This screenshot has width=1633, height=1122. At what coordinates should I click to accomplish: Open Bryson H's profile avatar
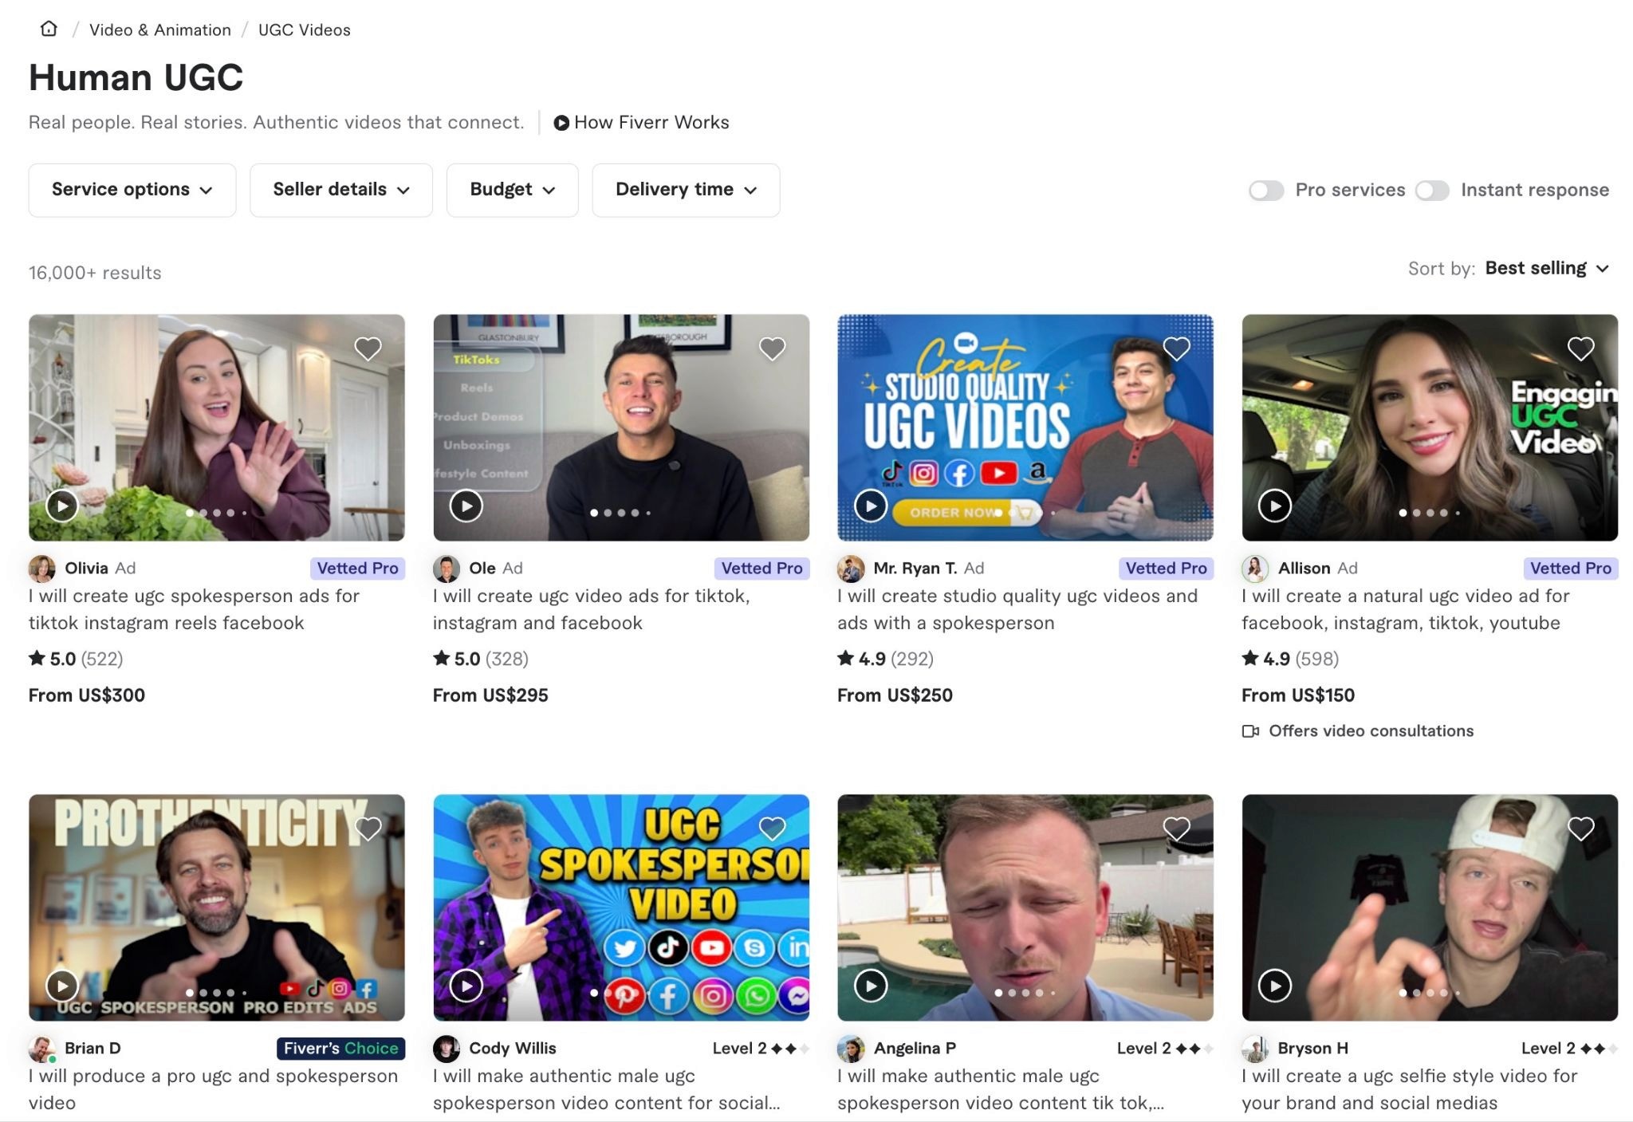(x=1255, y=1049)
